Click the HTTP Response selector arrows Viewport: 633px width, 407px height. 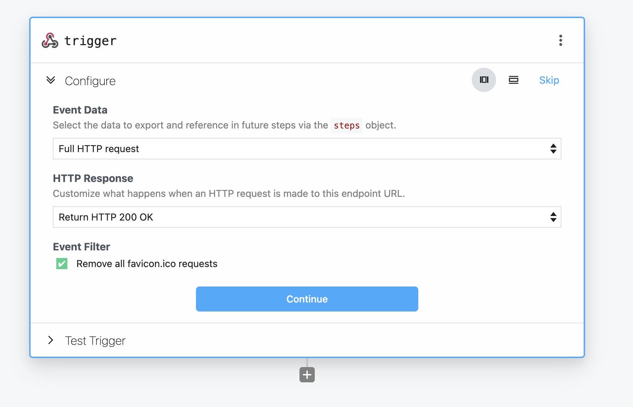coord(553,217)
